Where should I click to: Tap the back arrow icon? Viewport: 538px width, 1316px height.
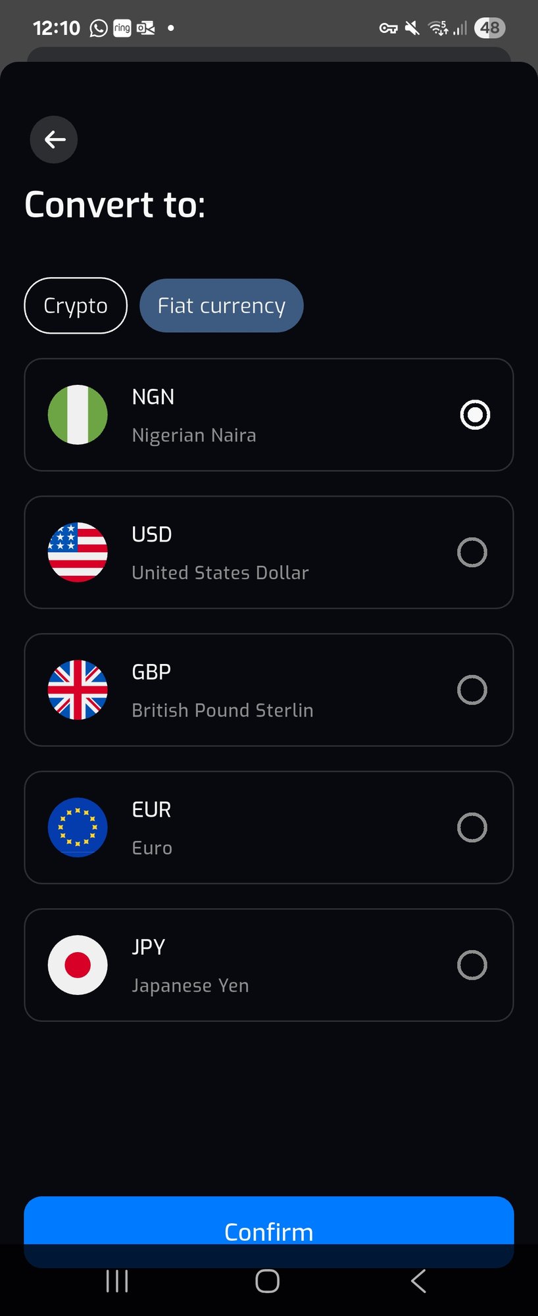pyautogui.click(x=54, y=139)
